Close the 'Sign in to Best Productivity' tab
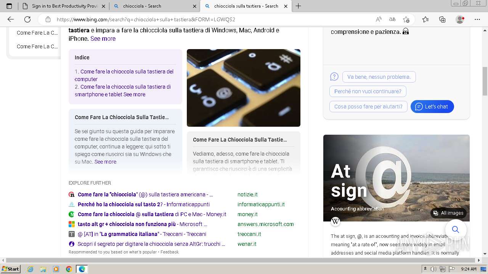 pos(104,6)
